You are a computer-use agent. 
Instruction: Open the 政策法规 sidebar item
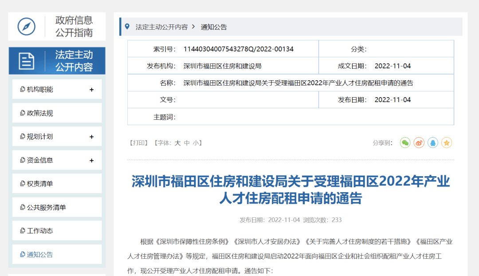coord(57,113)
